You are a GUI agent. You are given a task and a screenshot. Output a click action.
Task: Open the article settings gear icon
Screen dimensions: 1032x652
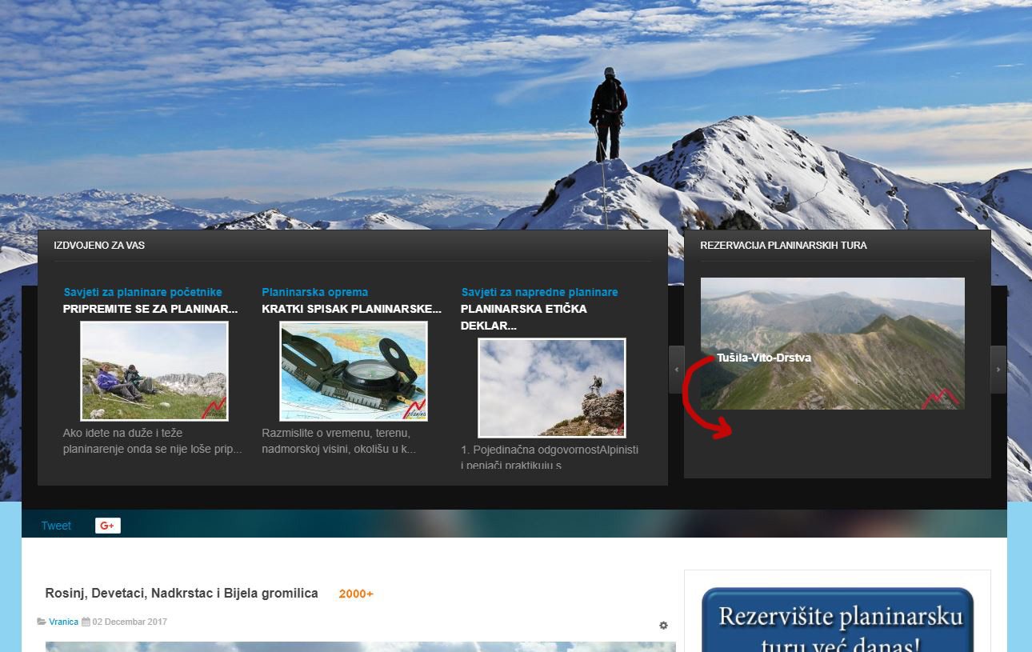(x=663, y=626)
